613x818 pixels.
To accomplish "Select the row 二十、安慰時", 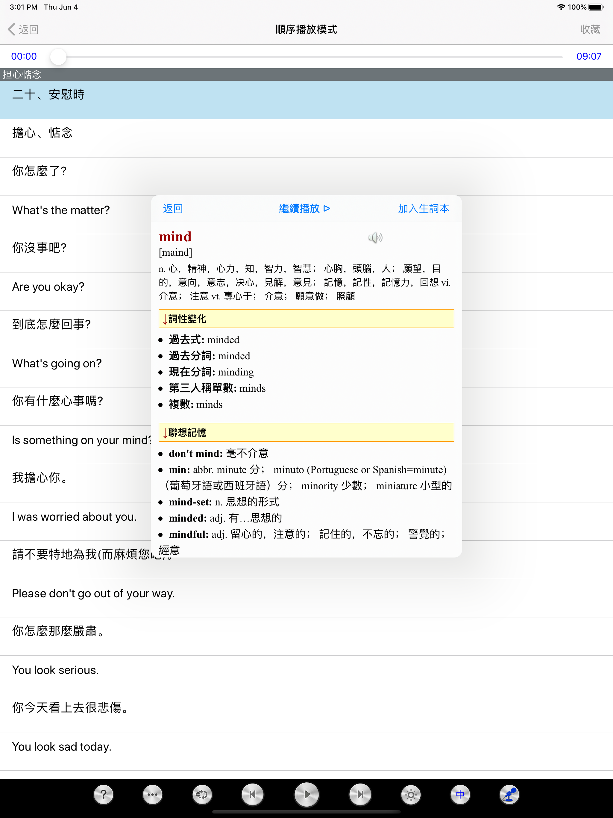I will [306, 100].
